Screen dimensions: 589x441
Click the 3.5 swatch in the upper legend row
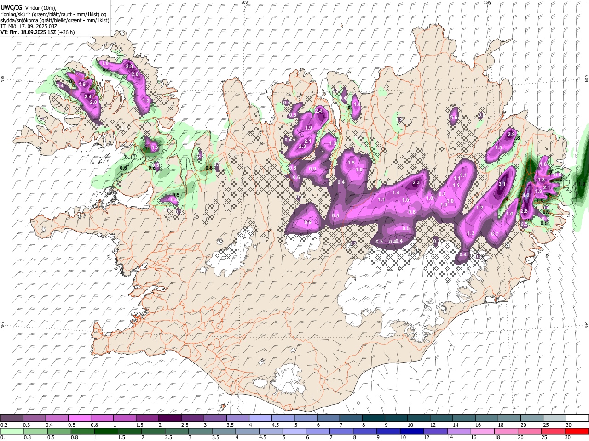(237, 418)
